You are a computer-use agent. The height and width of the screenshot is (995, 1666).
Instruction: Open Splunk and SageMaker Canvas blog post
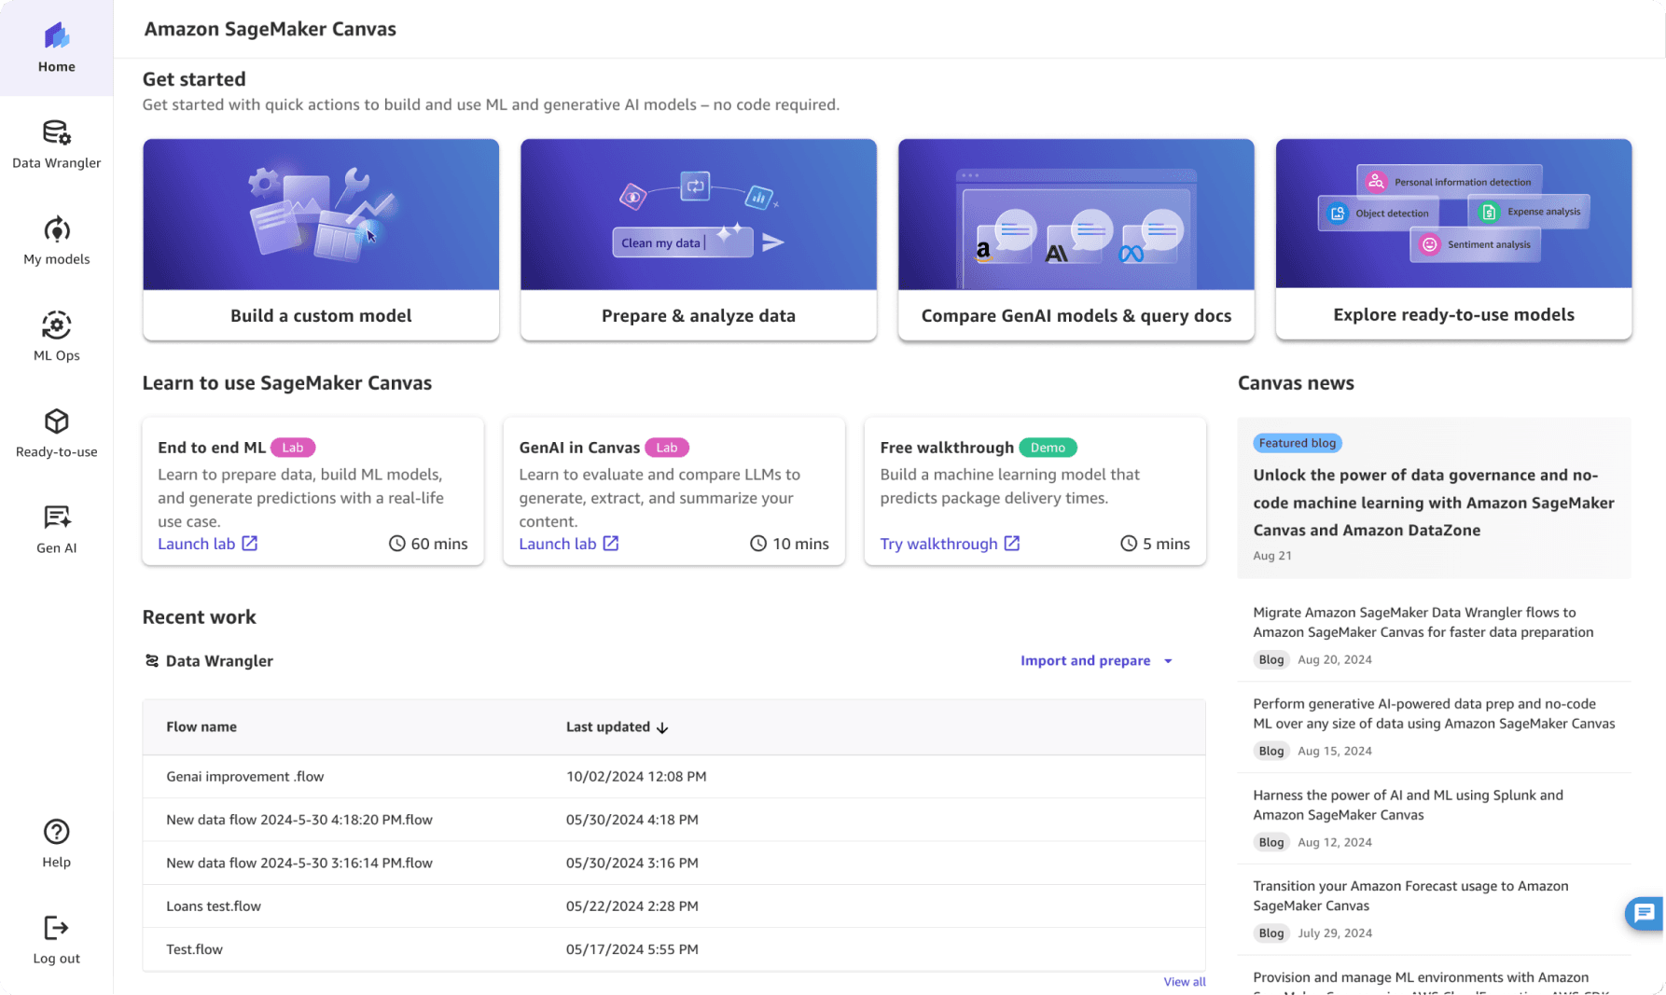1409,805
